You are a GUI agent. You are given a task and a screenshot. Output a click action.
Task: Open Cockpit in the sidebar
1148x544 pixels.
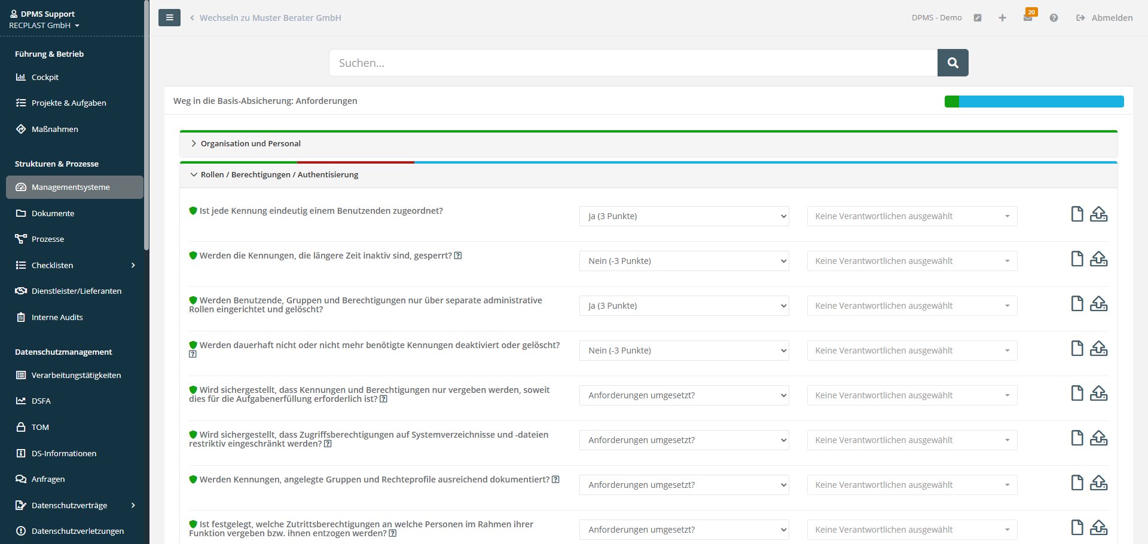[x=45, y=77]
